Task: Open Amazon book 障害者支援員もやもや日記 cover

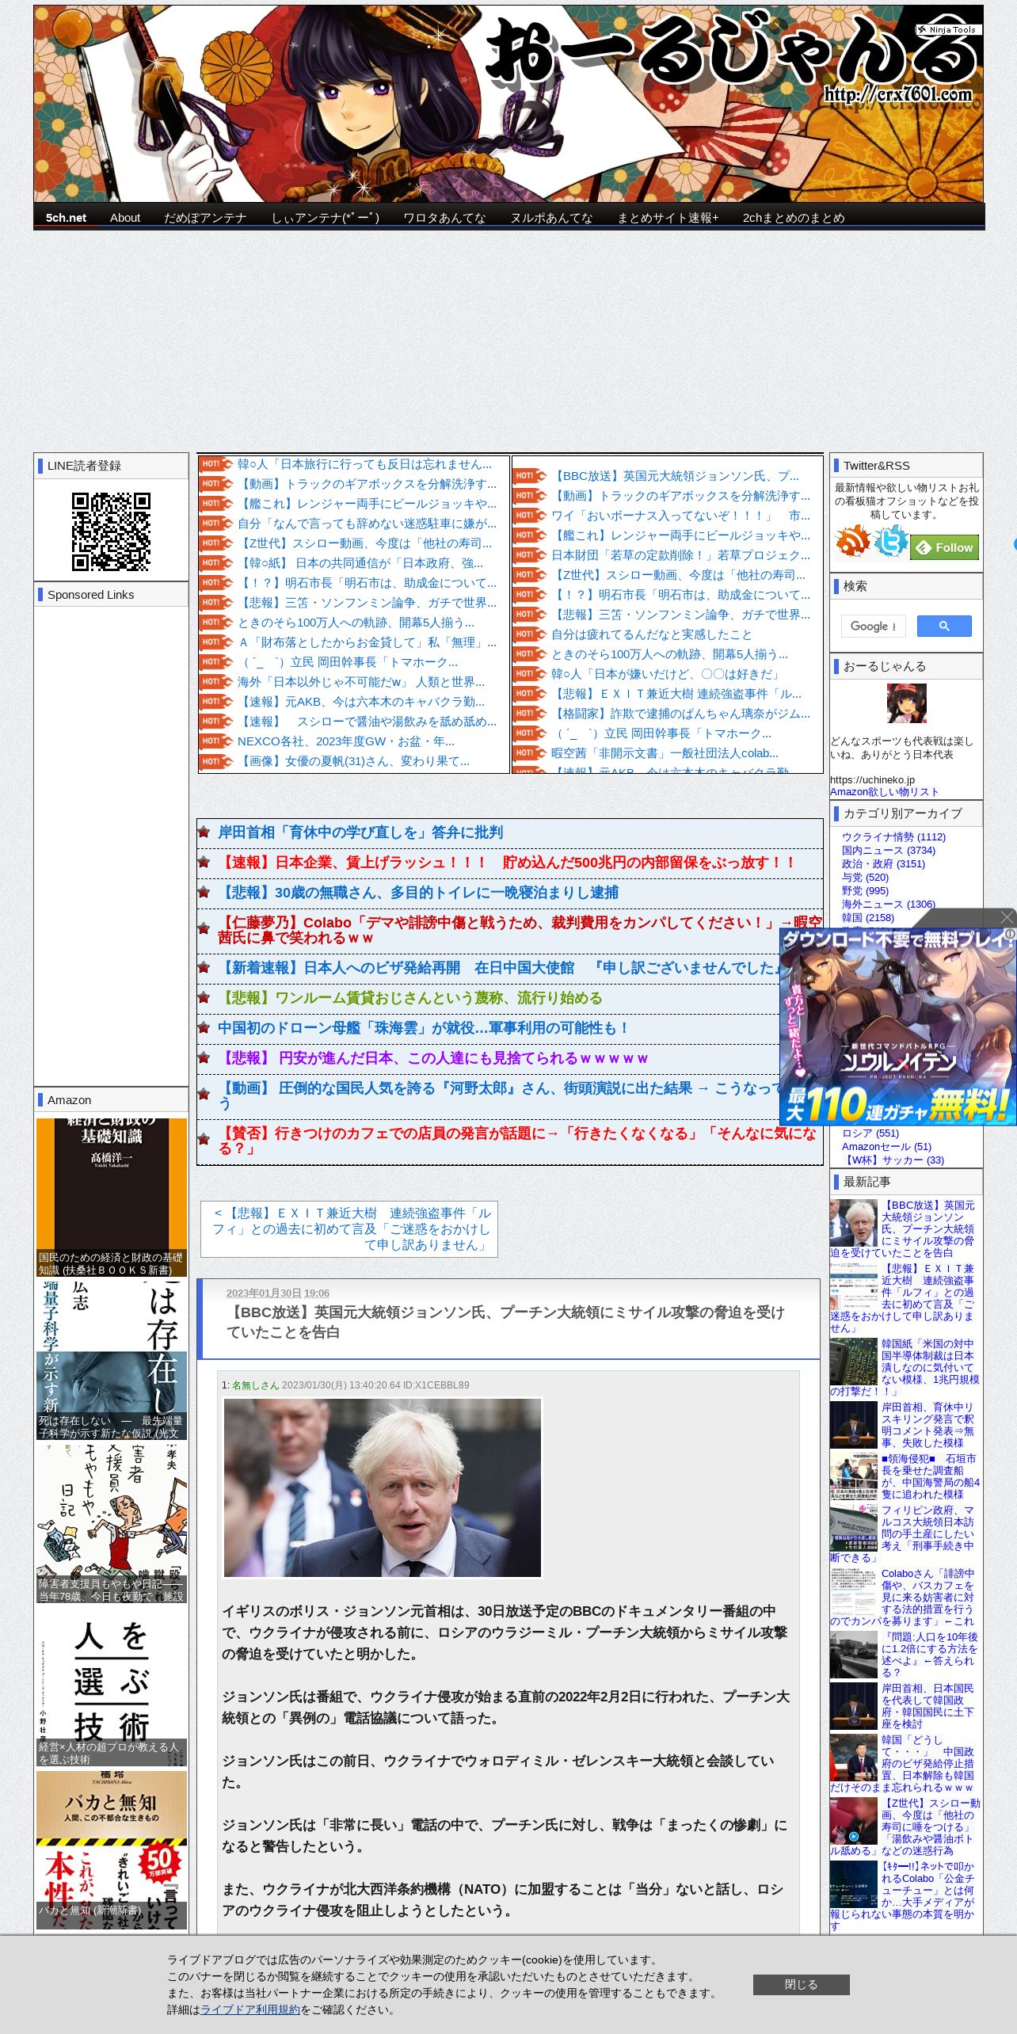Action: [x=112, y=1523]
